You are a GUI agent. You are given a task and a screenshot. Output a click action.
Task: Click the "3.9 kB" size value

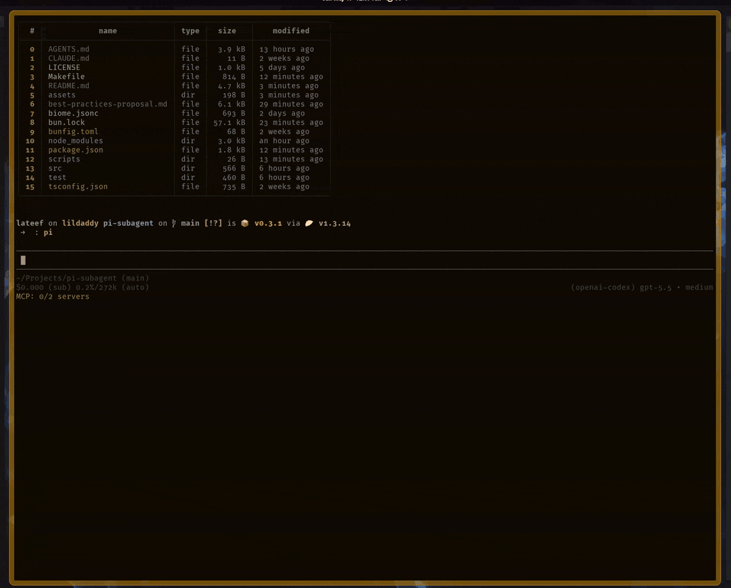231,49
